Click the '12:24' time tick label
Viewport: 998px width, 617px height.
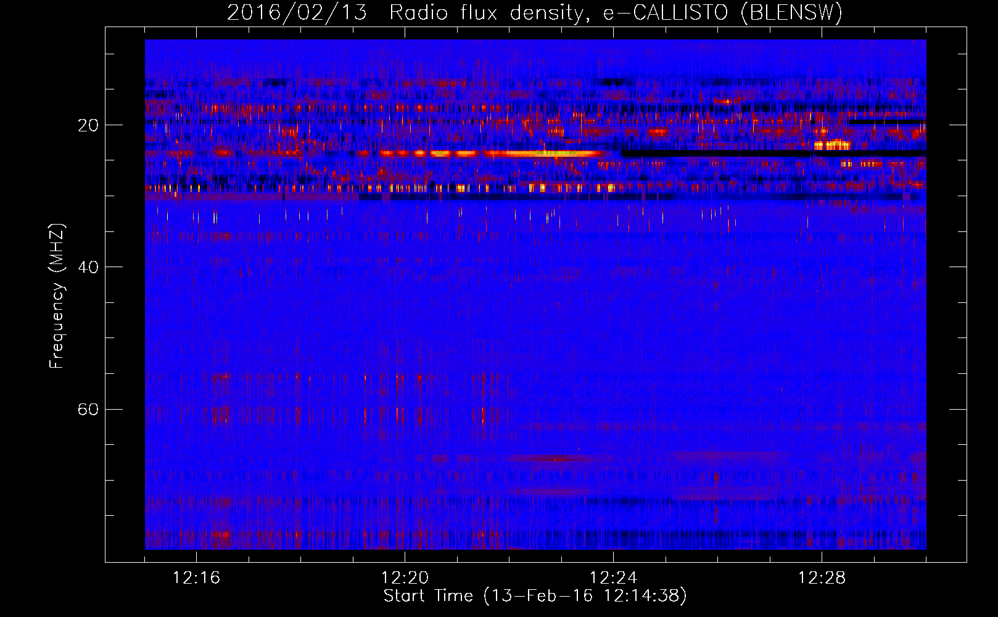[613, 578]
